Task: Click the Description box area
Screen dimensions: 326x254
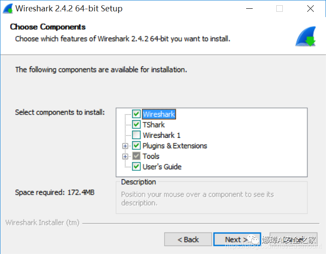Action: (x=212, y=197)
